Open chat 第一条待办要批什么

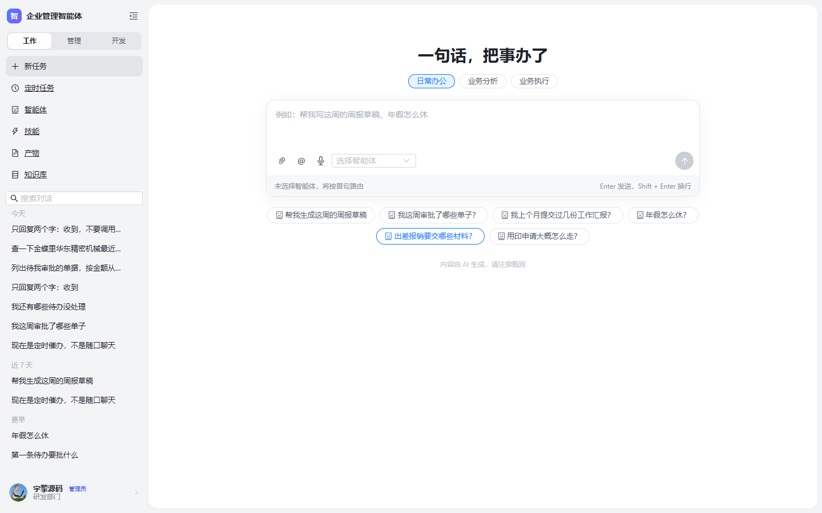click(x=74, y=455)
